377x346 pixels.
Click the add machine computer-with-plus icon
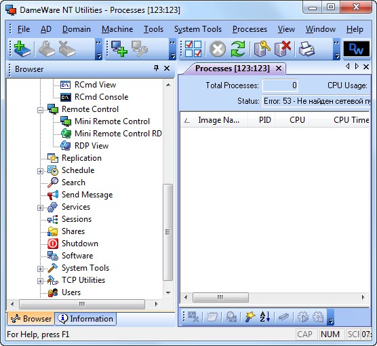(x=119, y=49)
